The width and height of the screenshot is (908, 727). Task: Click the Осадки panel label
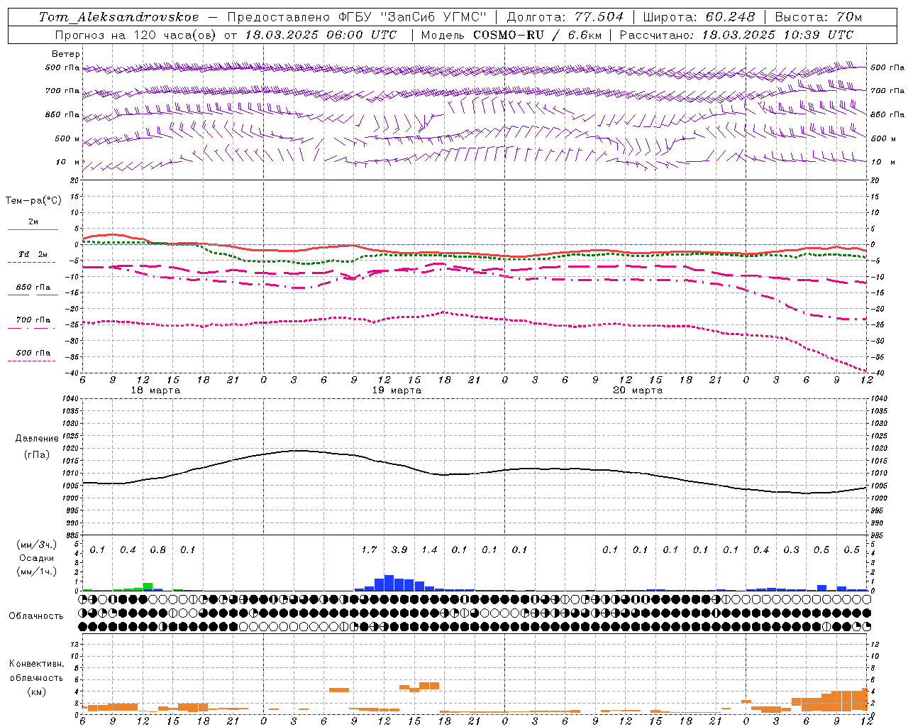[37, 558]
